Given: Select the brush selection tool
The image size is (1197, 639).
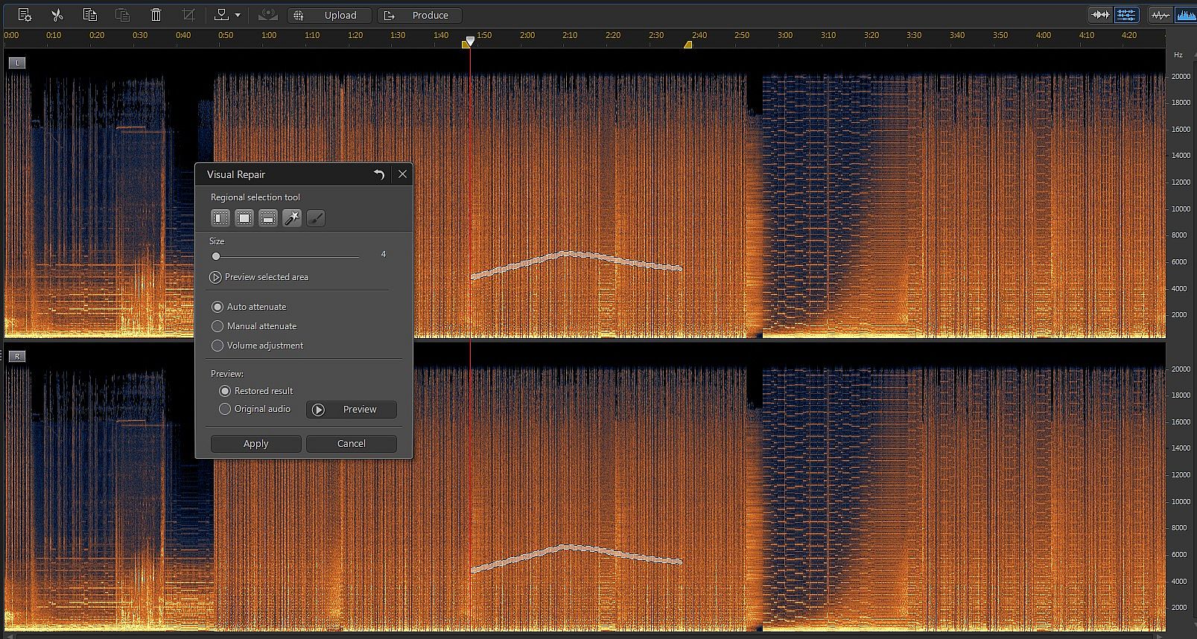Looking at the screenshot, I should [x=316, y=218].
